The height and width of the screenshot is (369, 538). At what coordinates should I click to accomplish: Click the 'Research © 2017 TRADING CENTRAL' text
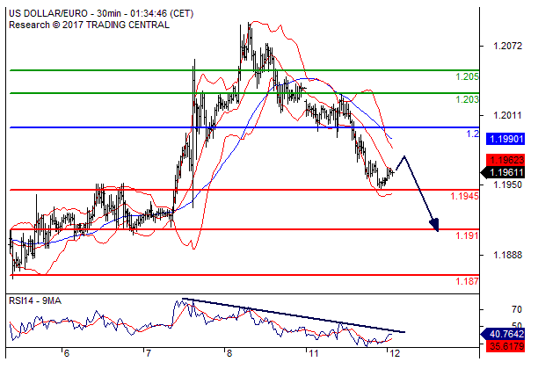point(89,25)
